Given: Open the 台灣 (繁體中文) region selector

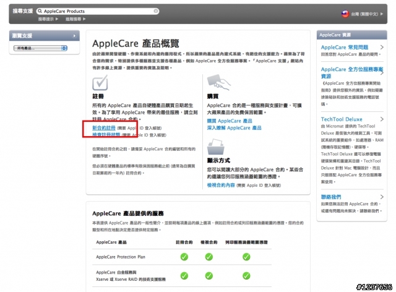Looking at the screenshot, I should (367, 14).
